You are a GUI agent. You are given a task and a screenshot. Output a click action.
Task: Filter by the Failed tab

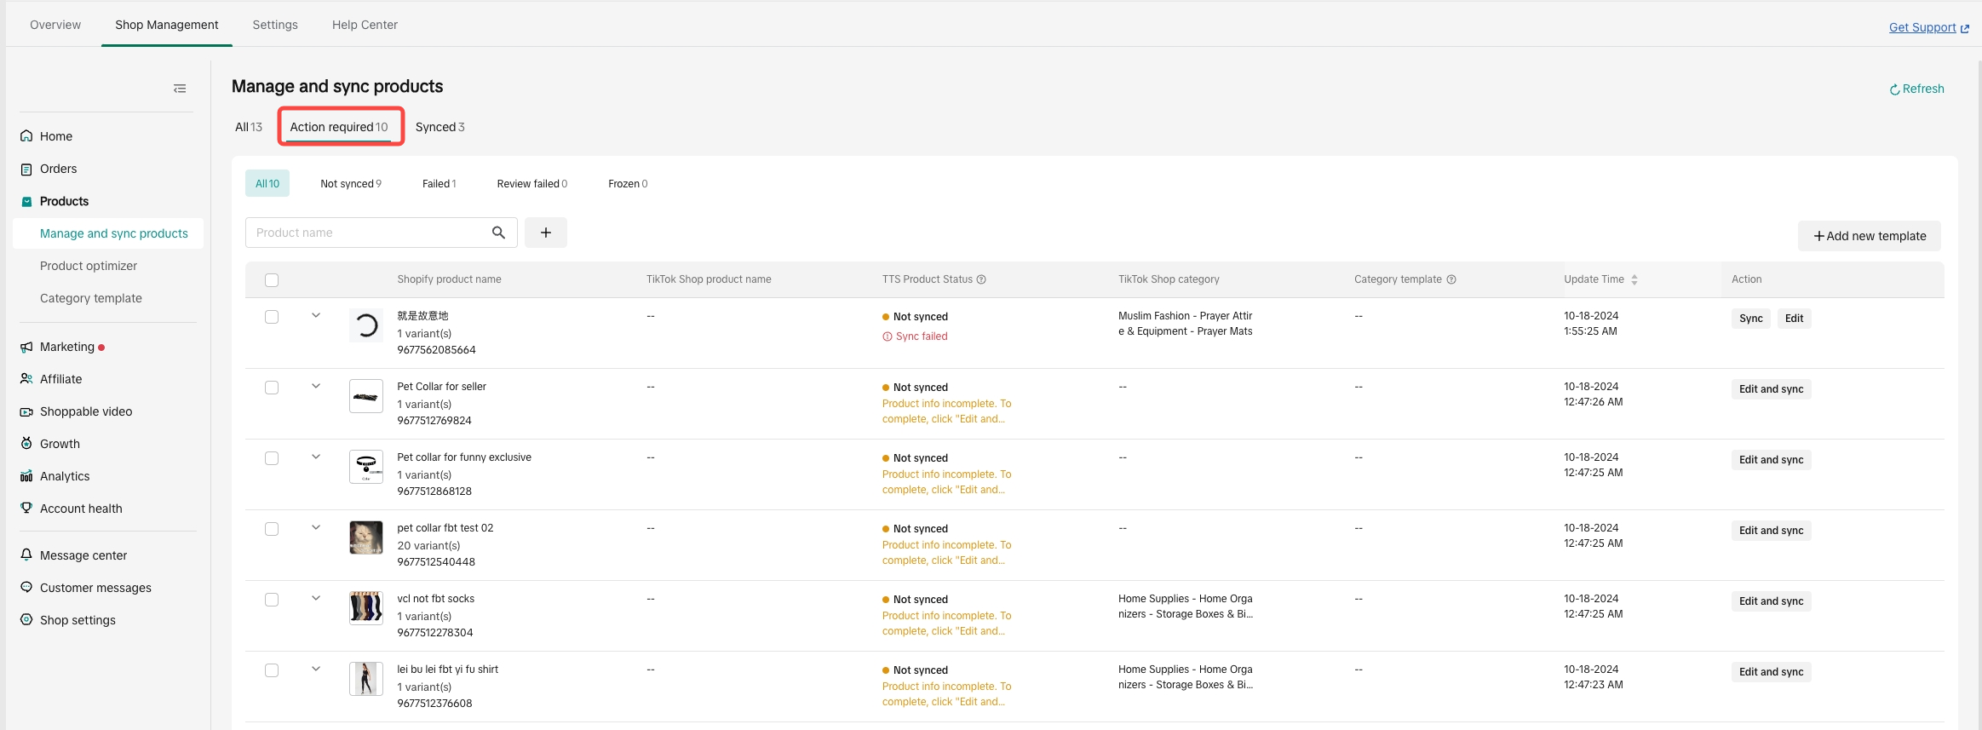pyautogui.click(x=439, y=184)
